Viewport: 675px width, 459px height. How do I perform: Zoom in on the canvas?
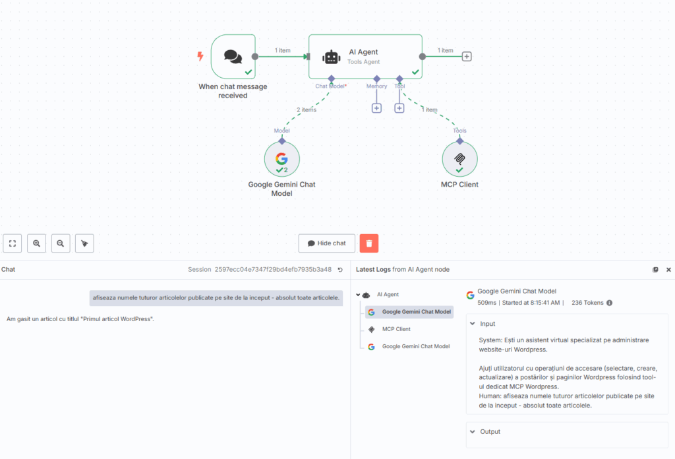coord(37,243)
